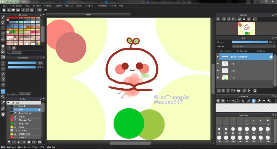The width and height of the screenshot is (277, 149).
Task: Click the Redo arrow in top toolbar
Action: [45, 10]
